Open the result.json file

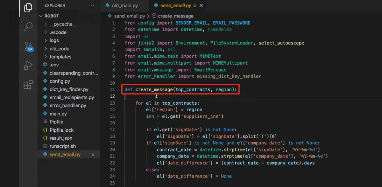click(61, 138)
